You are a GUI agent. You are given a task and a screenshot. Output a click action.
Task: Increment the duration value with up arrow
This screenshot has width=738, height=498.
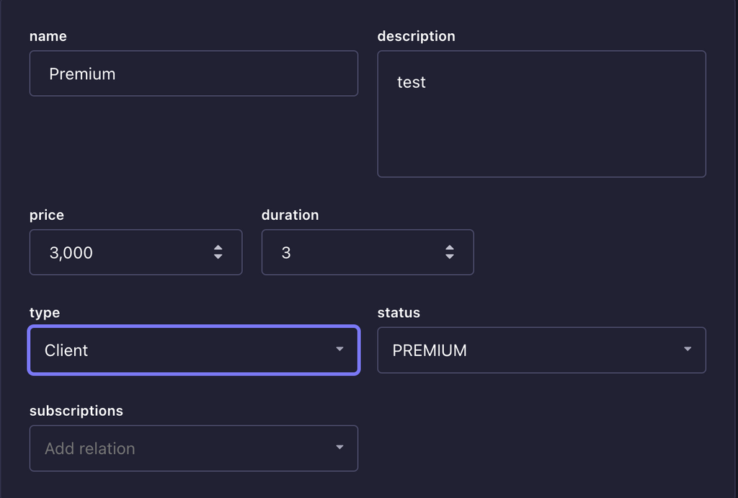(x=450, y=248)
